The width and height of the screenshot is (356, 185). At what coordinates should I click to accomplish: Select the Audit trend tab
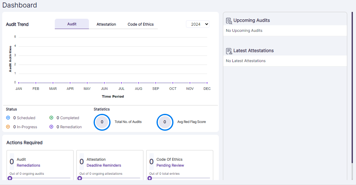click(72, 24)
